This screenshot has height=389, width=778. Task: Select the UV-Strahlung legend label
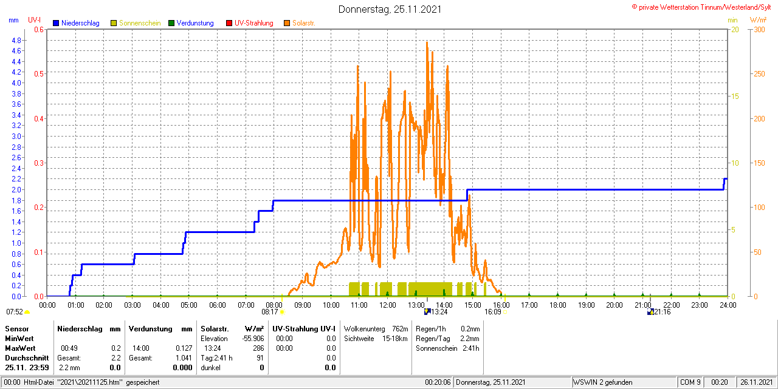click(x=253, y=23)
